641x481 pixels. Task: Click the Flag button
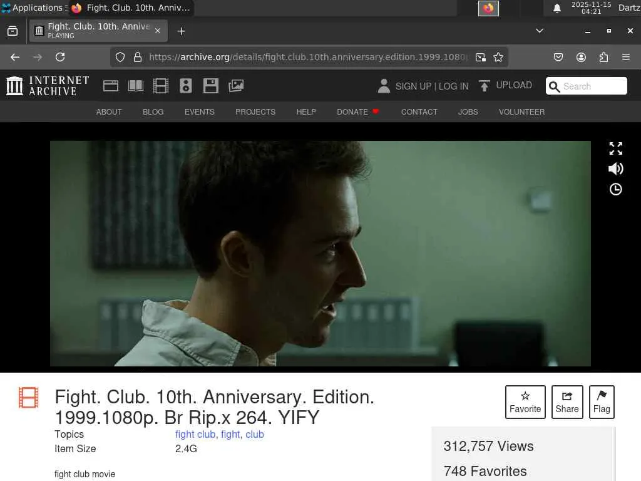coord(602,402)
